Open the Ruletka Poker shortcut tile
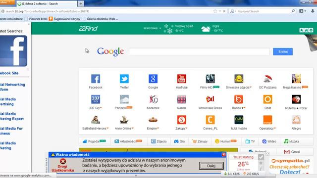 [x=296, y=102]
